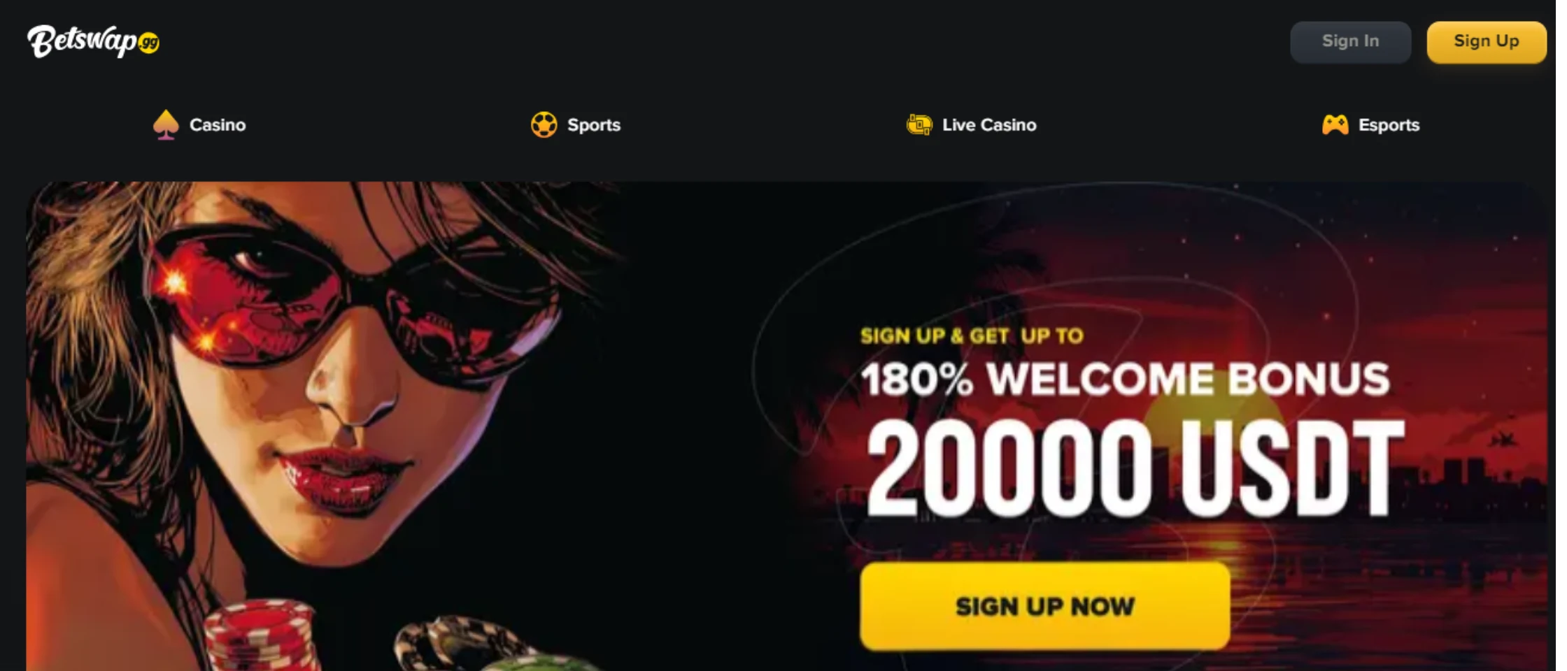Click the Esports gamepad icon
1567x671 pixels.
1335,124
